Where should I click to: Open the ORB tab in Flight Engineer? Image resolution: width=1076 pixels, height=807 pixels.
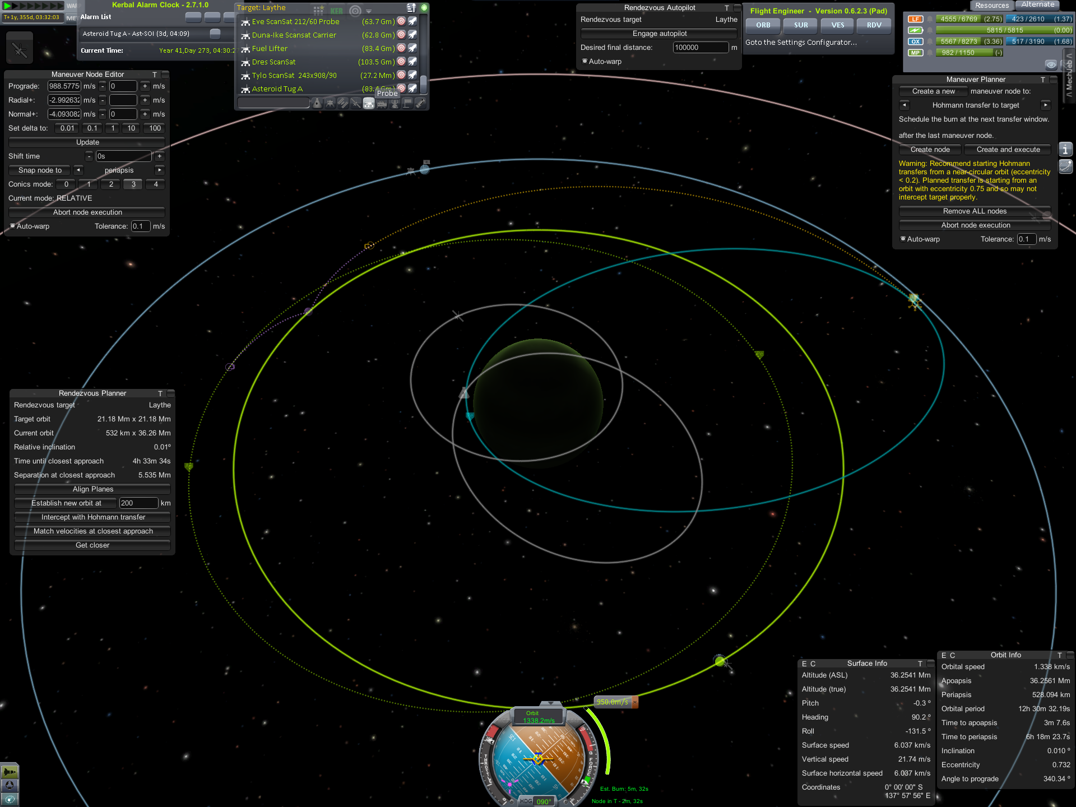[x=763, y=25]
